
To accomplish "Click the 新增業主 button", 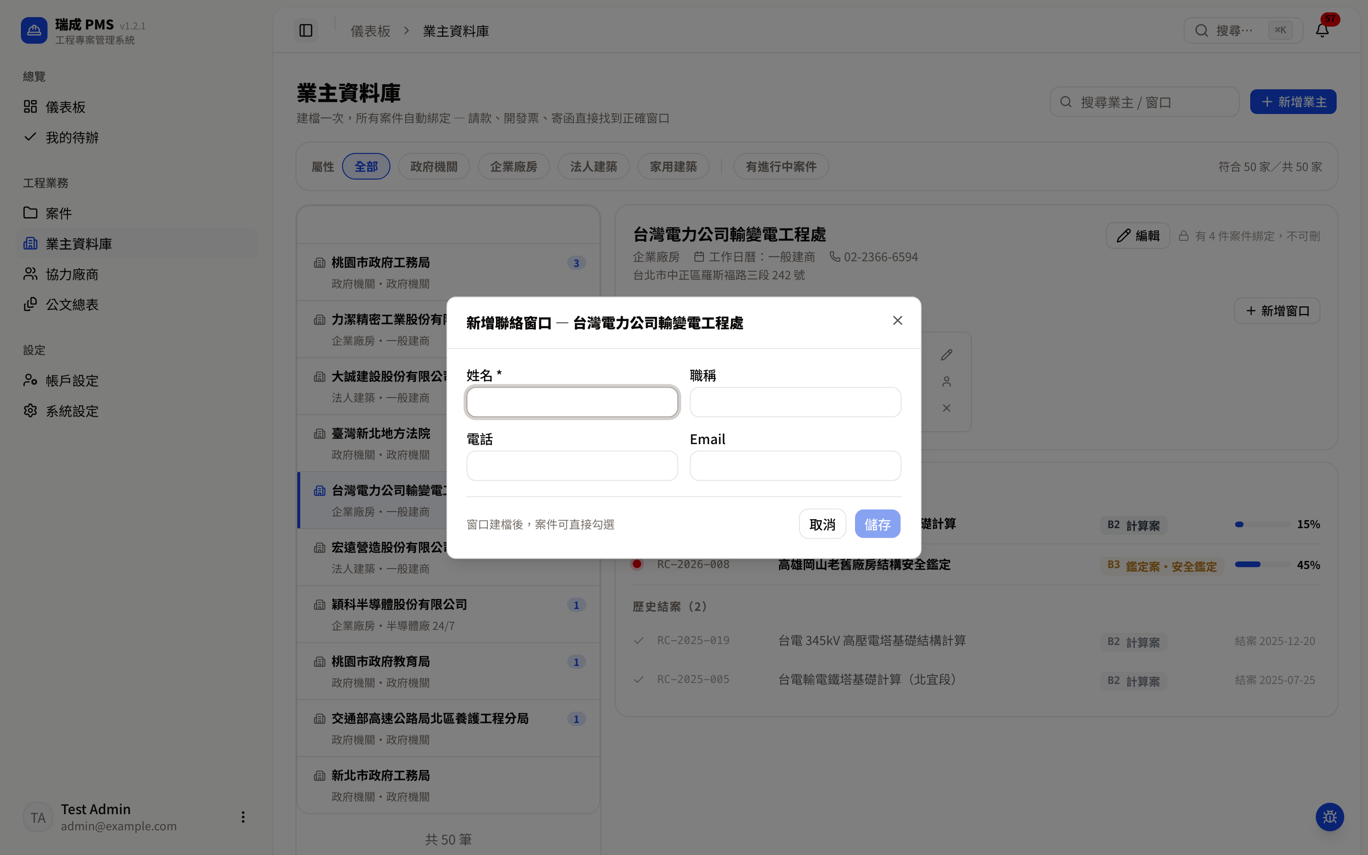I will [1293, 102].
